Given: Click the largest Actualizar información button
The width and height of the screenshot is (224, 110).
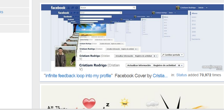Looking at the screenshot, I should coord(139,65).
